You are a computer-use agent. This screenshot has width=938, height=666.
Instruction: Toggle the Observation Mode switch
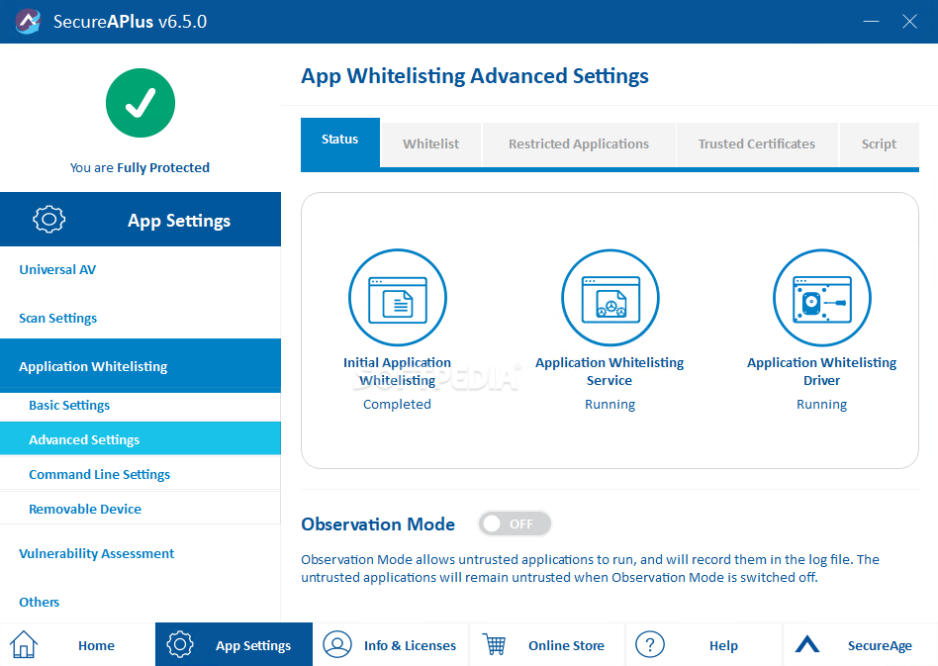515,523
